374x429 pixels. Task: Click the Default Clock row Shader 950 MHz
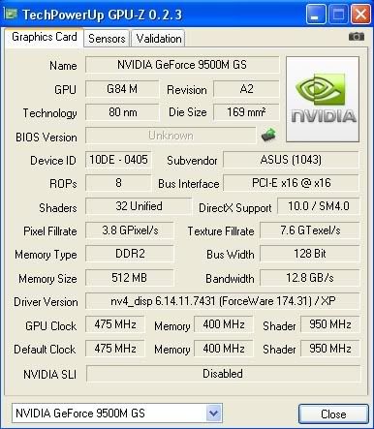(x=330, y=349)
